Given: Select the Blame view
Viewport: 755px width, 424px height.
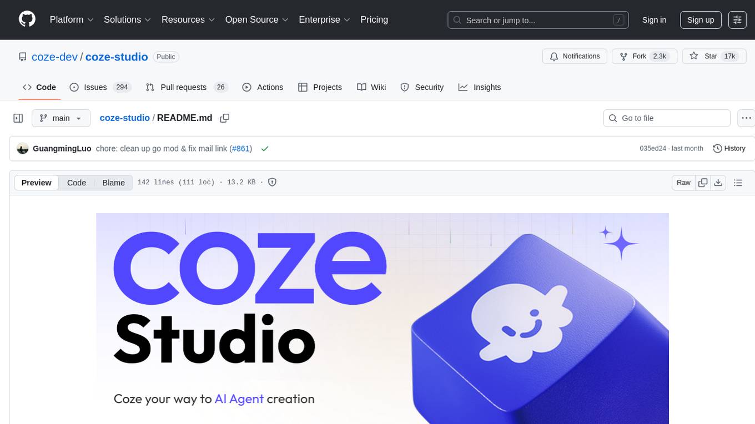Looking at the screenshot, I should click(114, 183).
